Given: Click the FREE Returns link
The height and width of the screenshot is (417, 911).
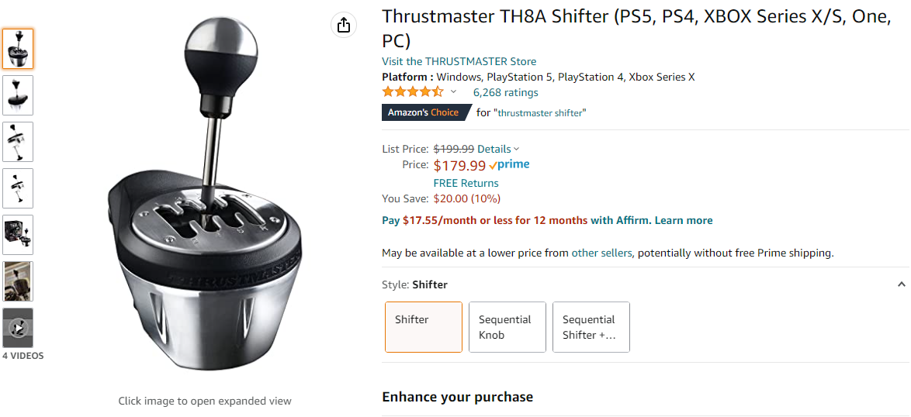Looking at the screenshot, I should tap(466, 183).
